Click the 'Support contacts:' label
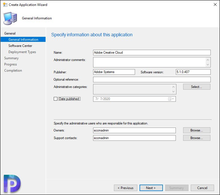Image resolution: width=220 pixels, height=195 pixels. point(65,138)
